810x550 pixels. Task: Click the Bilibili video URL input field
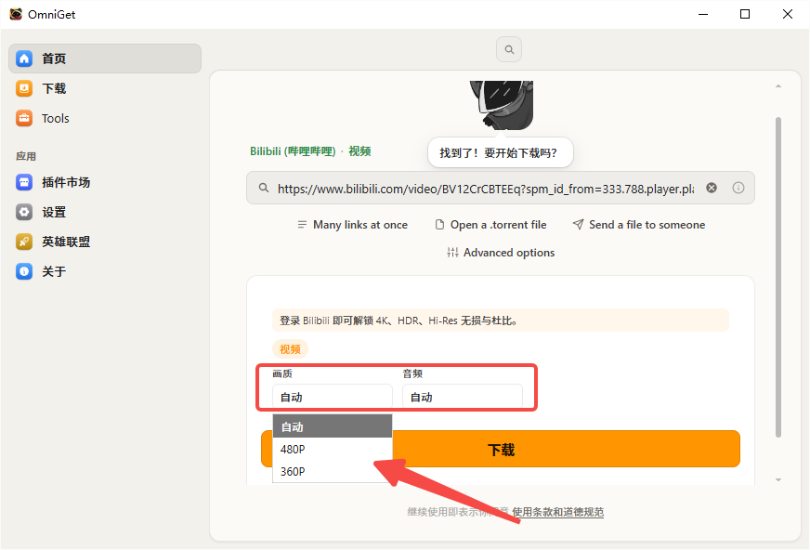pos(486,189)
